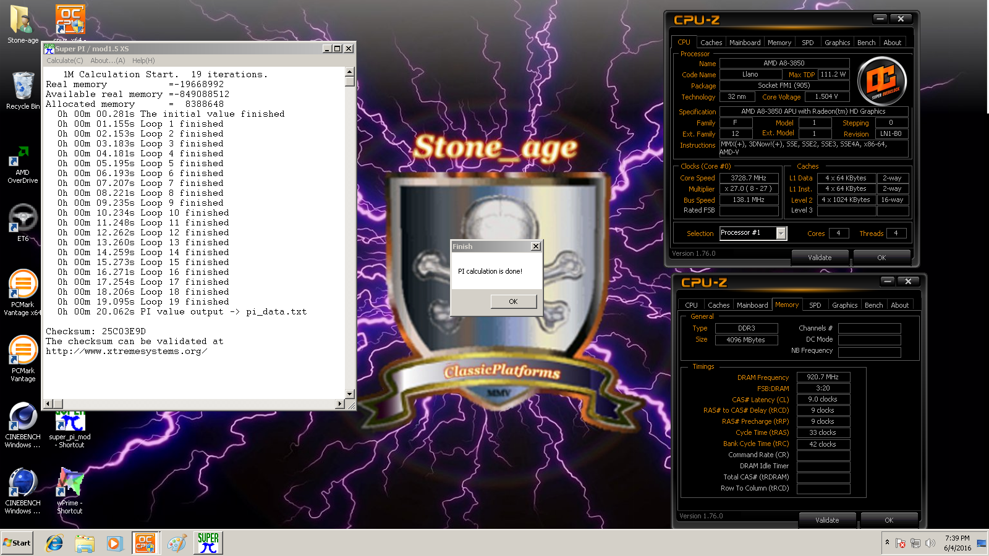Image resolution: width=989 pixels, height=556 pixels.
Task: Launch AMD OverDrive desktop shortcut
Action: click(23, 164)
